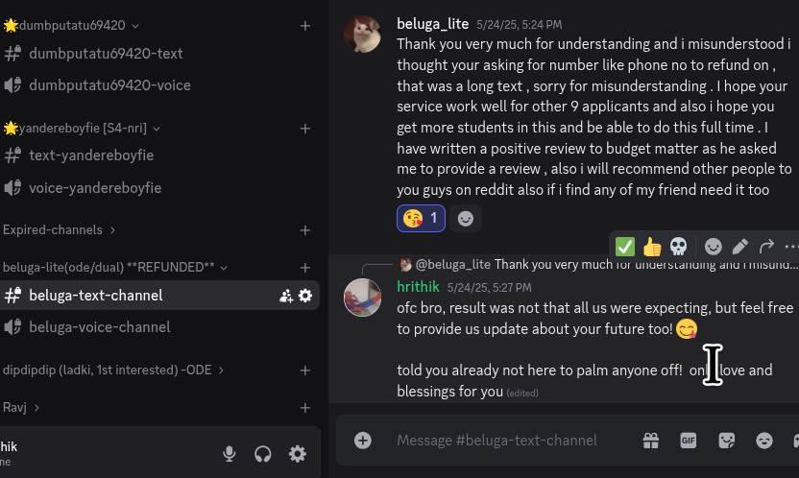React with skull emoji
The width and height of the screenshot is (799, 478).
(678, 247)
